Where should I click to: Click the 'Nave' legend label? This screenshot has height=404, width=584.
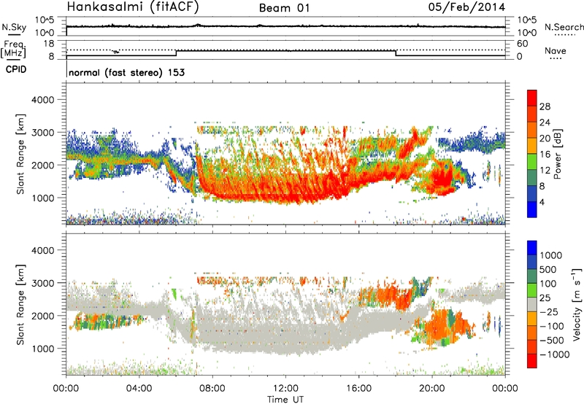pos(556,50)
